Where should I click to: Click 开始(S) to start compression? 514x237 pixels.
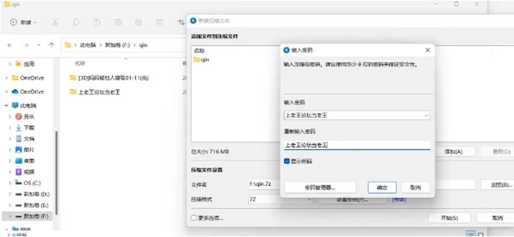pos(449,218)
